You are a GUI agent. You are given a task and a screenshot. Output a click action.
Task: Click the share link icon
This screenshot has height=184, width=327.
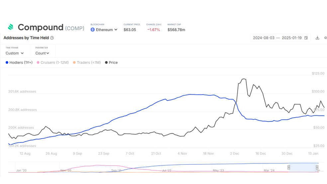[326, 38]
